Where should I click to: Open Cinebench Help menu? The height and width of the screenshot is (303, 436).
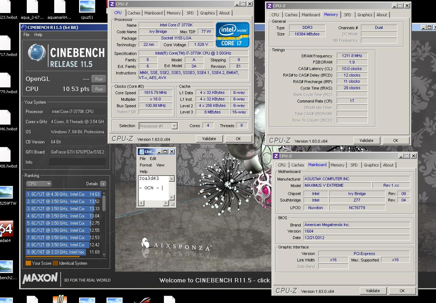[x=38, y=35]
